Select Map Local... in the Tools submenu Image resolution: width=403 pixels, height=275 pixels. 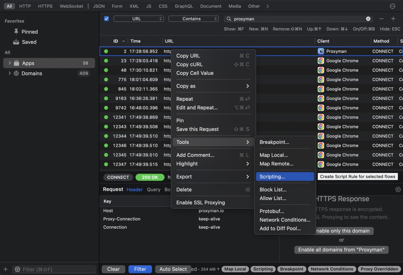pos(285,155)
